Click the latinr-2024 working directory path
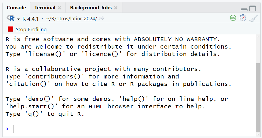Viewport: 262px width, 138px height. point(71,19)
